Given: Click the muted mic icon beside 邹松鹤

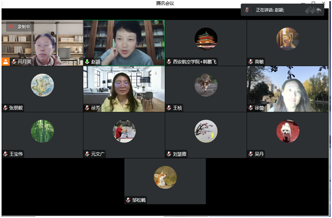Looking at the screenshot, I should pos(128,200).
